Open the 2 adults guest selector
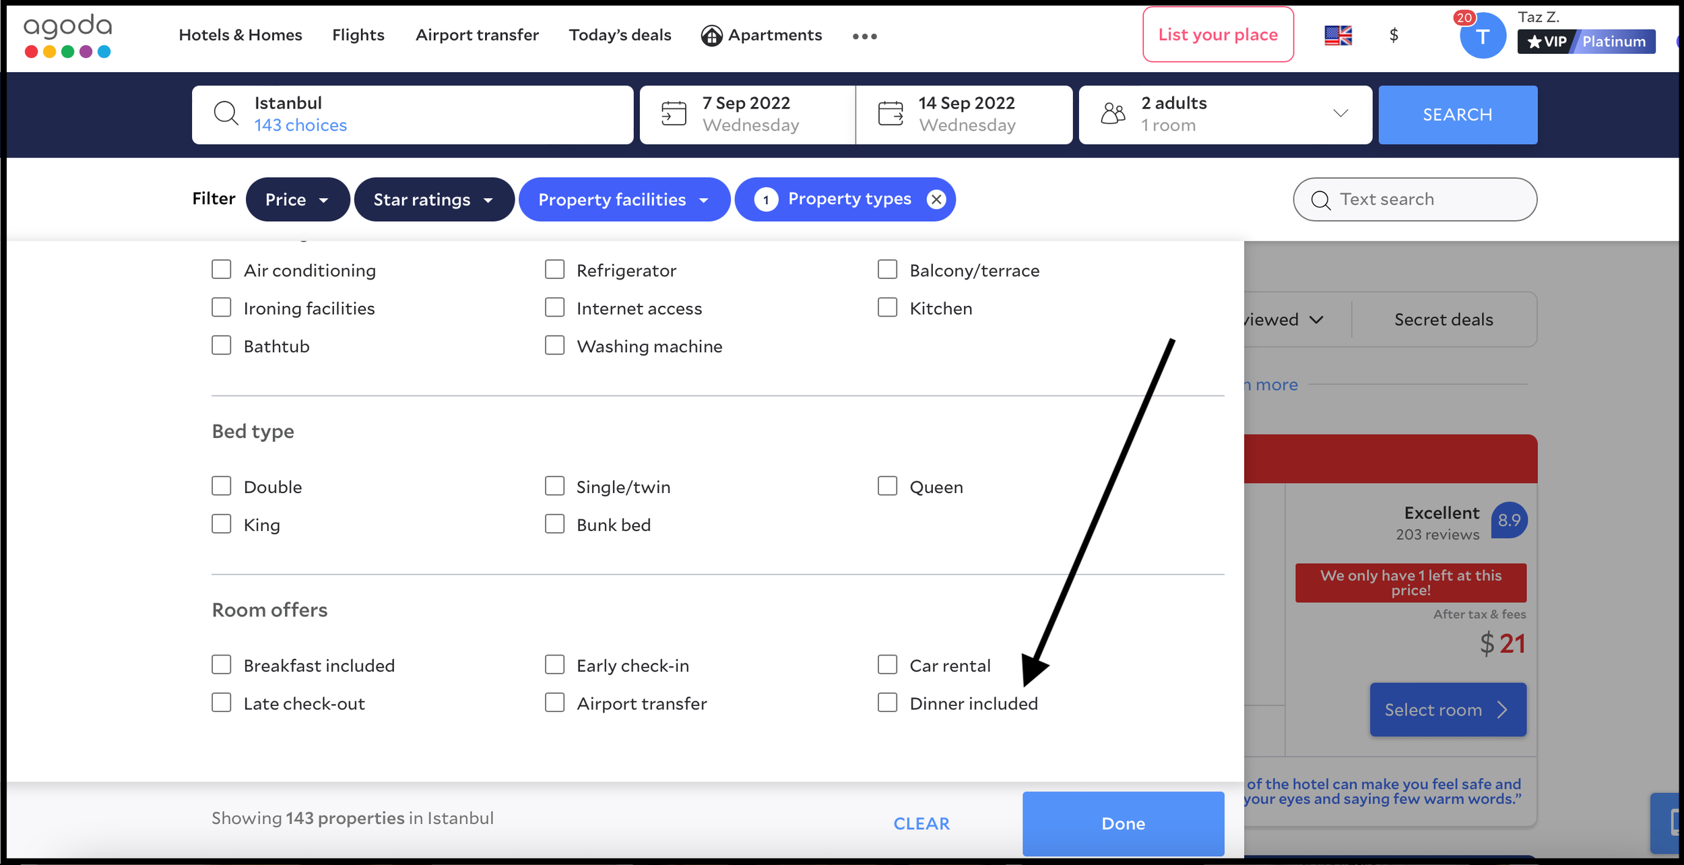 (1225, 114)
